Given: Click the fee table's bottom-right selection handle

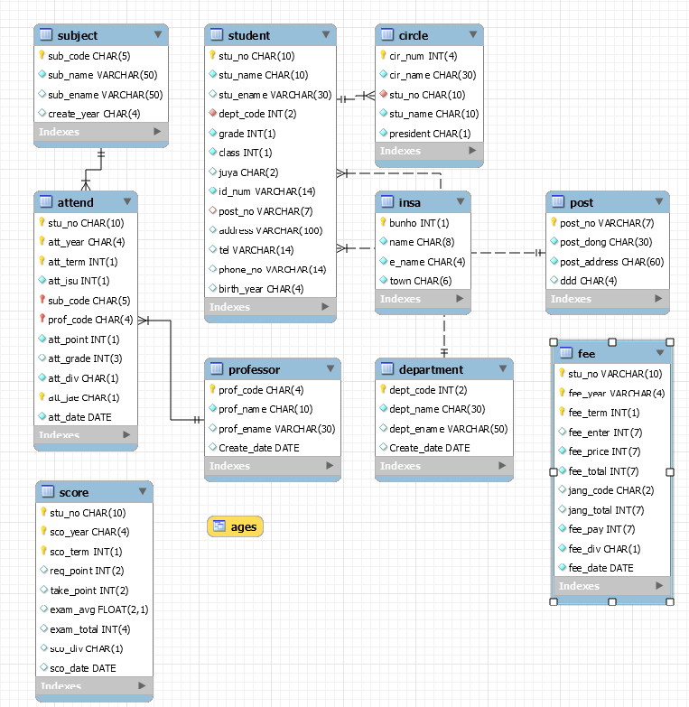Looking at the screenshot, I should pyautogui.click(x=670, y=601).
